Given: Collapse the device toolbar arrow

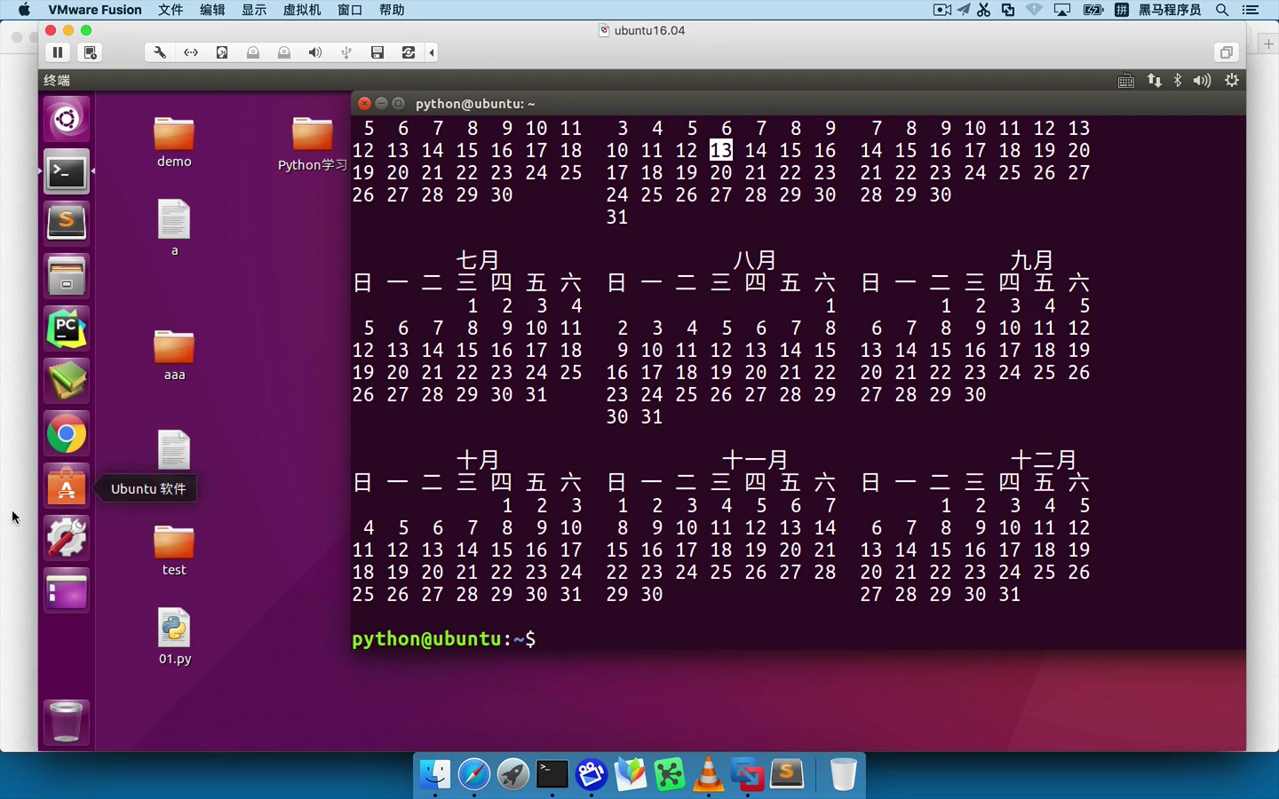Looking at the screenshot, I should click(432, 52).
